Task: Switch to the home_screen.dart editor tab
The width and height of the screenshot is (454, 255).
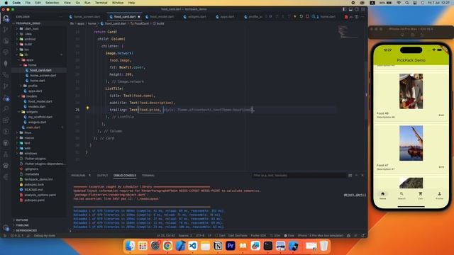Action: click(x=87, y=17)
